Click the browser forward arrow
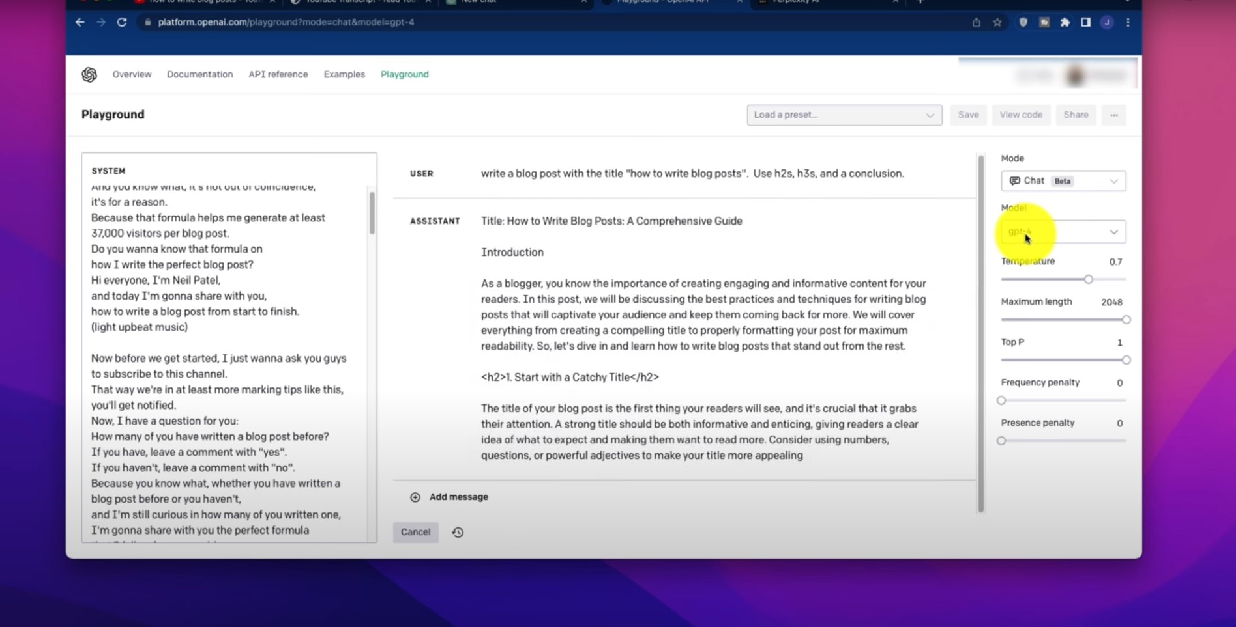The width and height of the screenshot is (1236, 627). click(101, 22)
